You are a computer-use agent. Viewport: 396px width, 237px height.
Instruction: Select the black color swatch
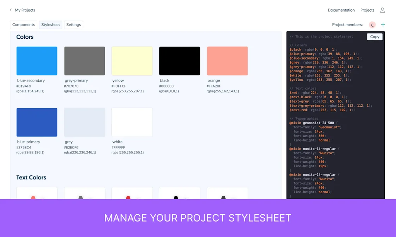[x=179, y=61]
